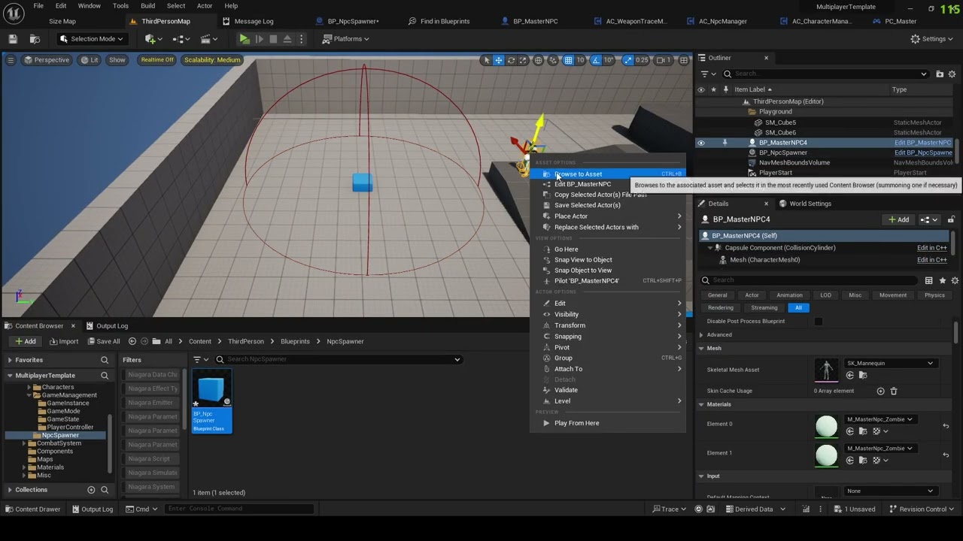Click the Element 0 material sphere swatch
963x541 pixels.
(826, 426)
